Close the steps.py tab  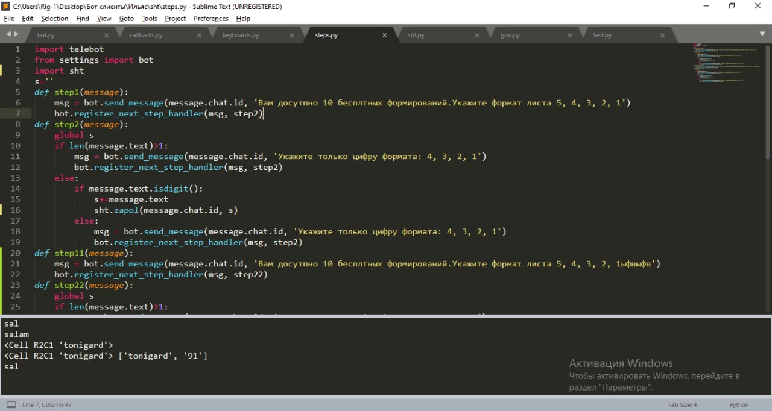384,35
